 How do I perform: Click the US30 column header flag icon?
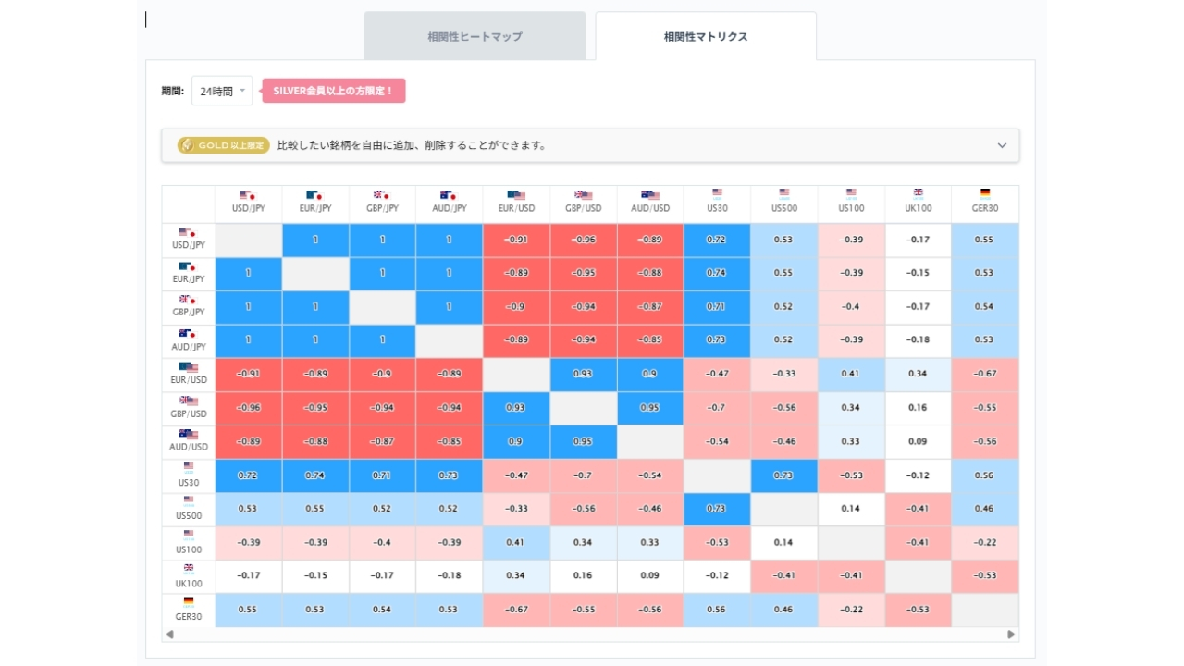[x=717, y=193]
